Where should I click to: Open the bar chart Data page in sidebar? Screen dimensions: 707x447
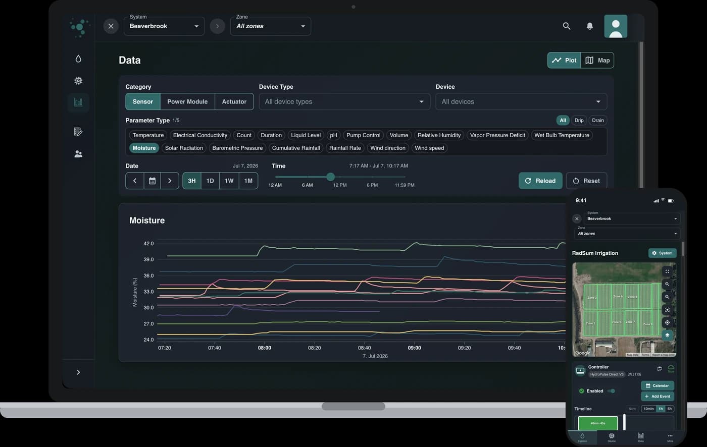point(78,102)
